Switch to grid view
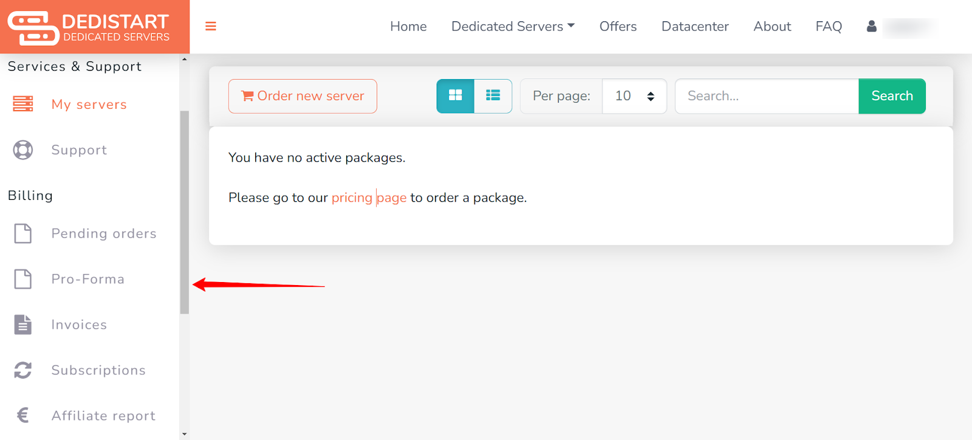972x440 pixels. 455,96
